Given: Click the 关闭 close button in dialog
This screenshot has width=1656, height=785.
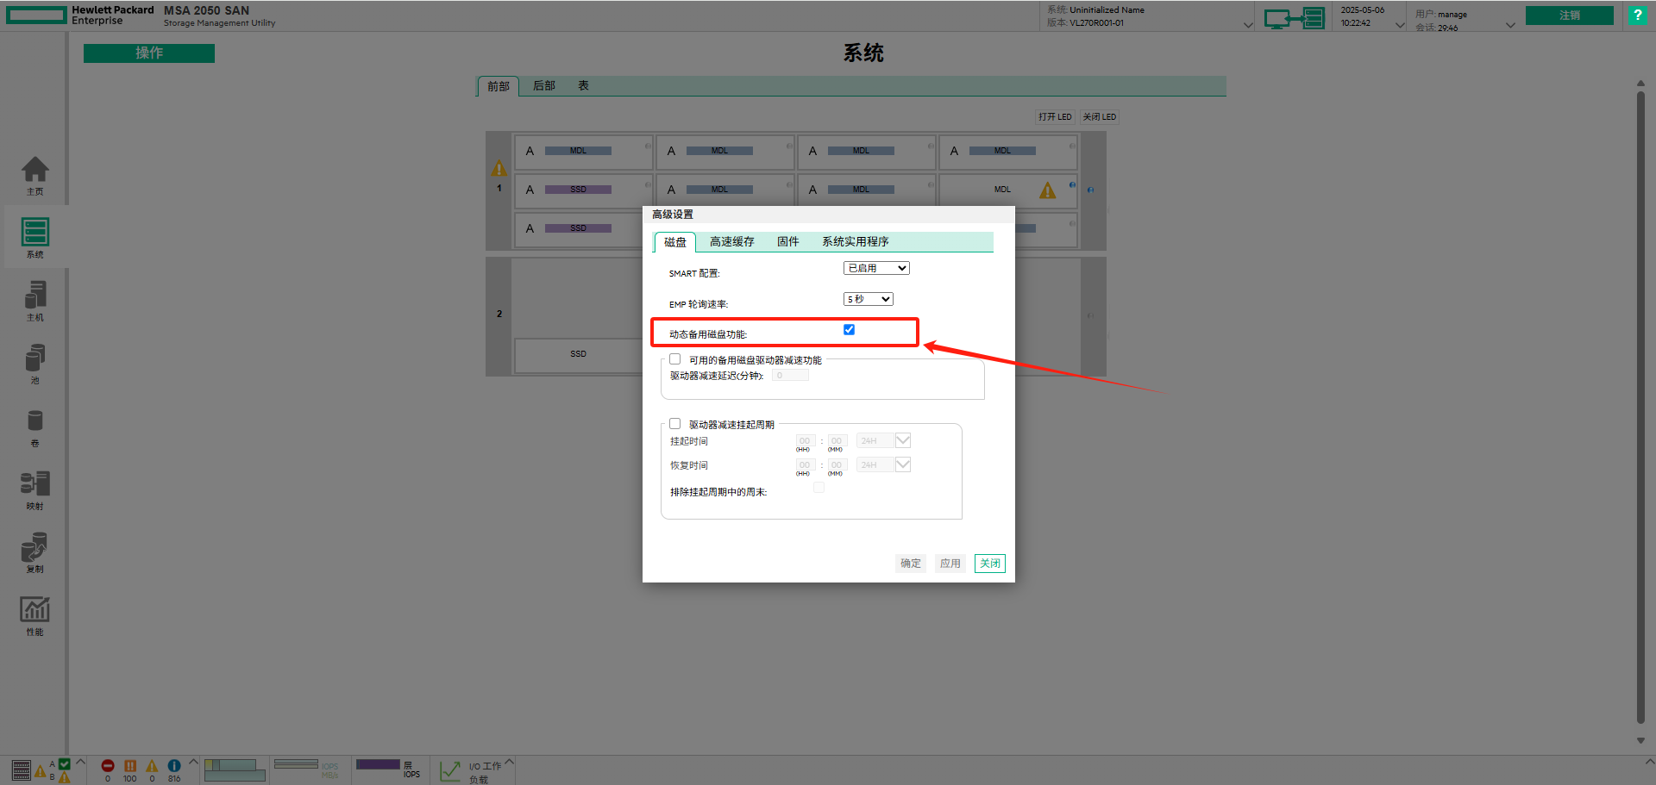Looking at the screenshot, I should pyautogui.click(x=990, y=564).
